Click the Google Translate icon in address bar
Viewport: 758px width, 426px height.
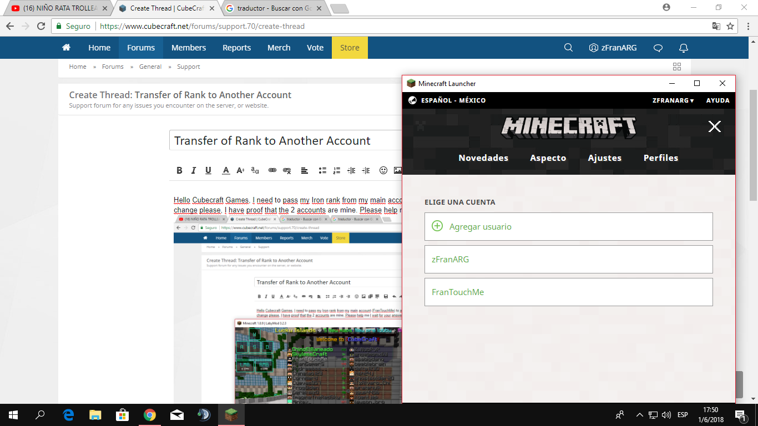[716, 26]
